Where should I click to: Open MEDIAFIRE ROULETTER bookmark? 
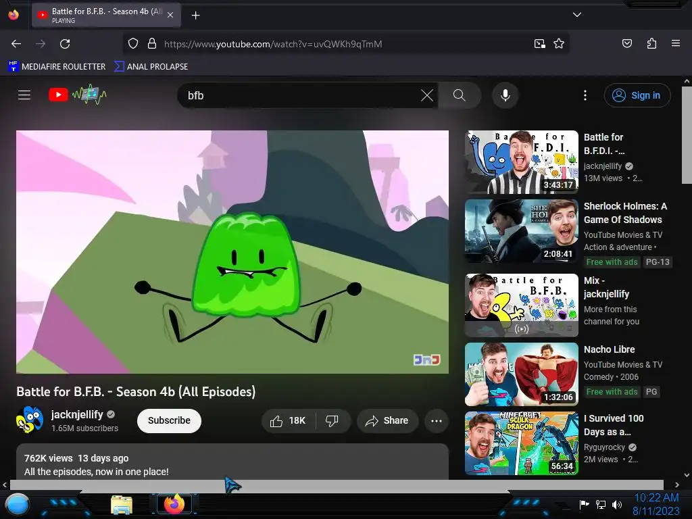pos(57,67)
